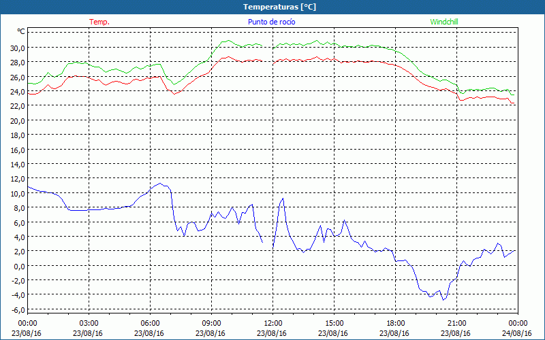Viewport: 545px width, 340px height.
Task: Click the 28,0 y-axis value
Action: (18, 63)
